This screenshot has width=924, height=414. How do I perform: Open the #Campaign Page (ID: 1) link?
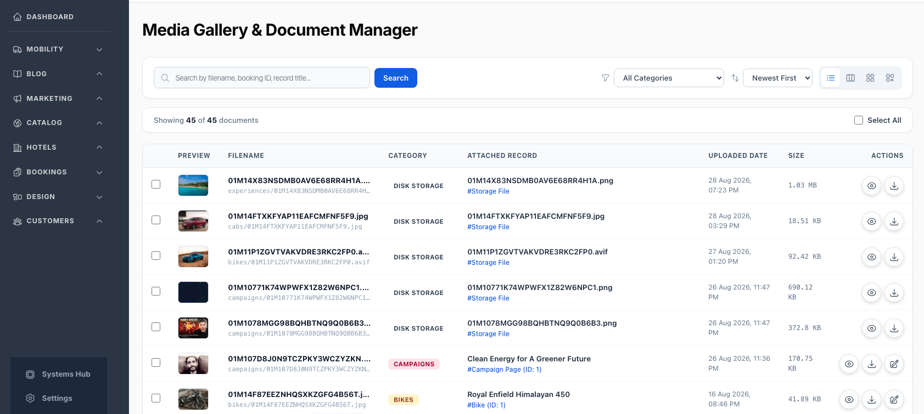505,370
